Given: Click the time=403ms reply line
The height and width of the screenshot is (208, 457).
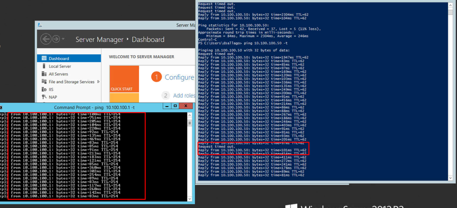Looking at the screenshot, I should click(x=252, y=125).
